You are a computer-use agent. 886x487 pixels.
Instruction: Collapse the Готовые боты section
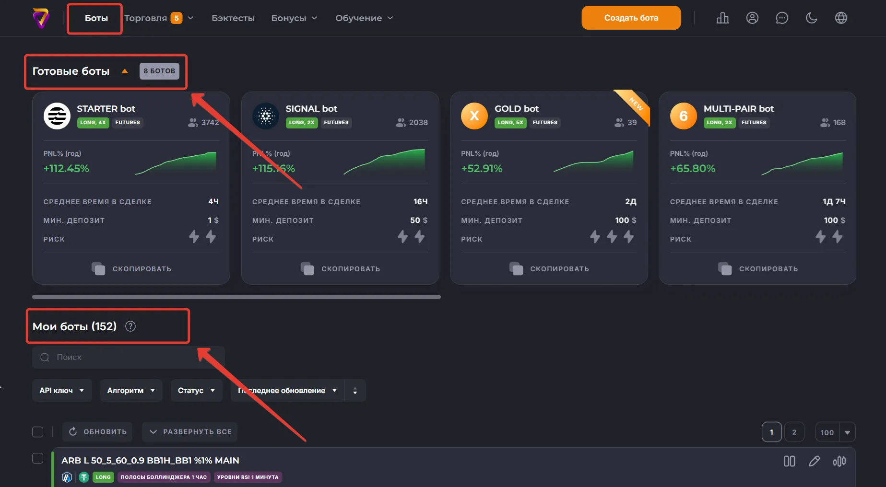(x=125, y=71)
